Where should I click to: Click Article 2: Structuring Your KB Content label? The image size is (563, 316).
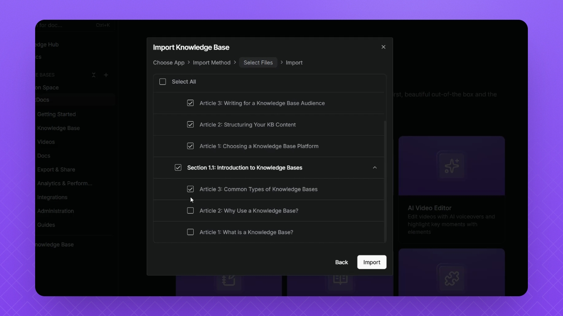pyautogui.click(x=248, y=125)
